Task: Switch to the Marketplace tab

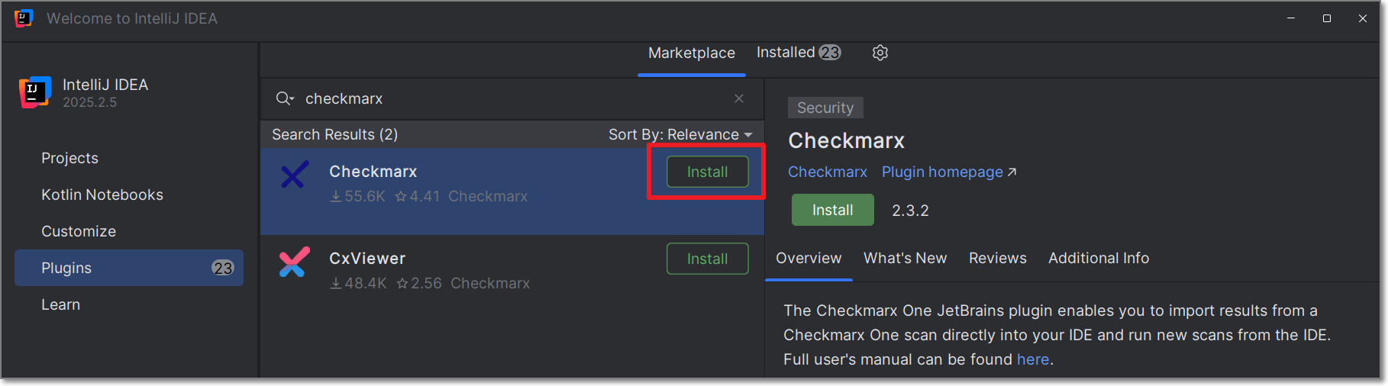Action: coord(692,53)
